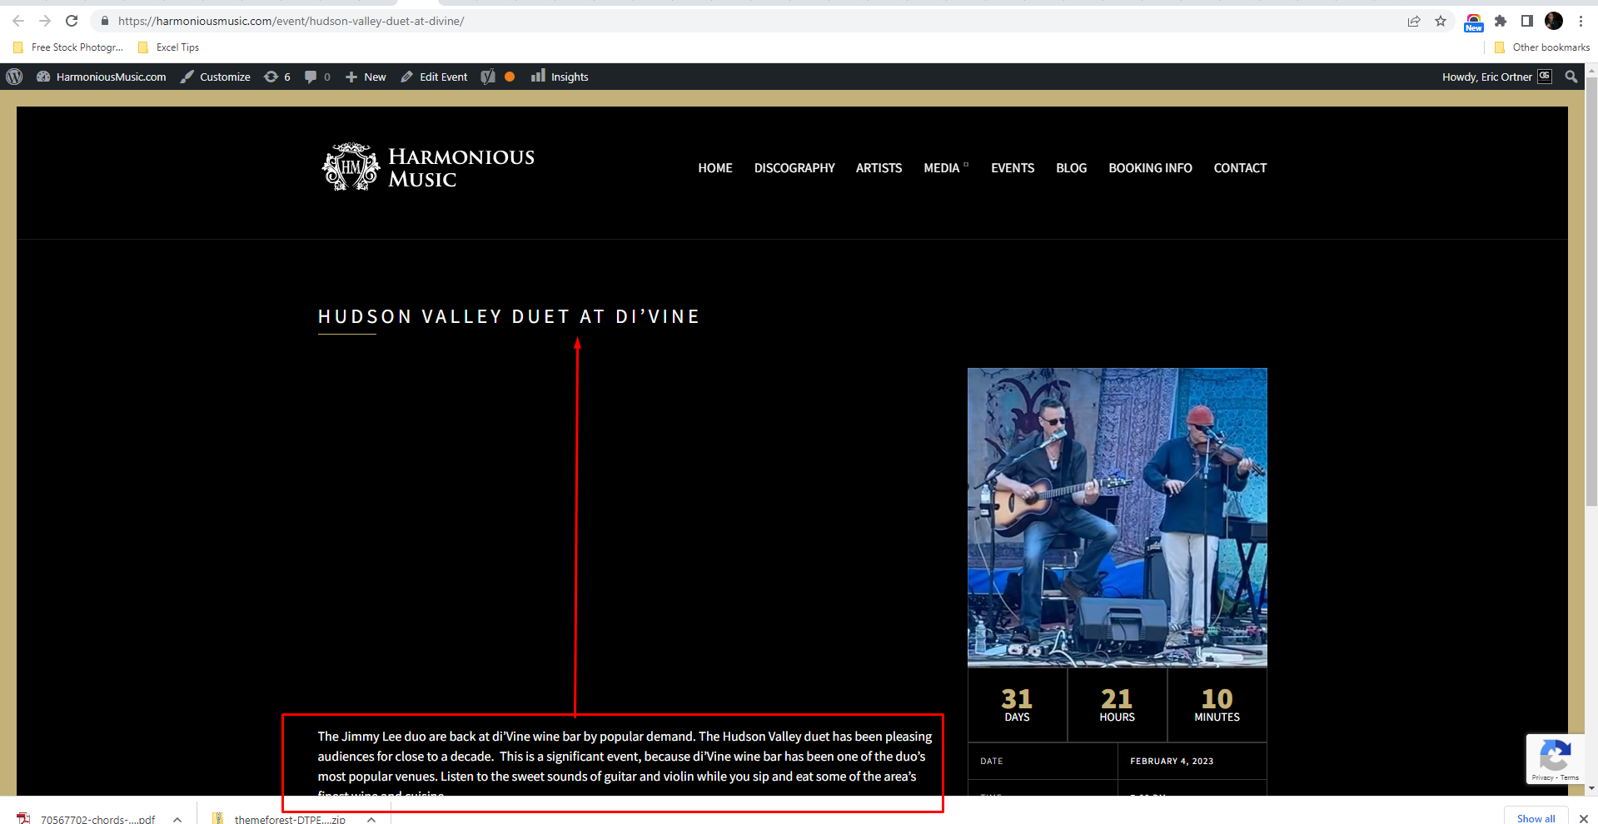Click Edit Event in admin bar
The image size is (1598, 824).
(434, 77)
